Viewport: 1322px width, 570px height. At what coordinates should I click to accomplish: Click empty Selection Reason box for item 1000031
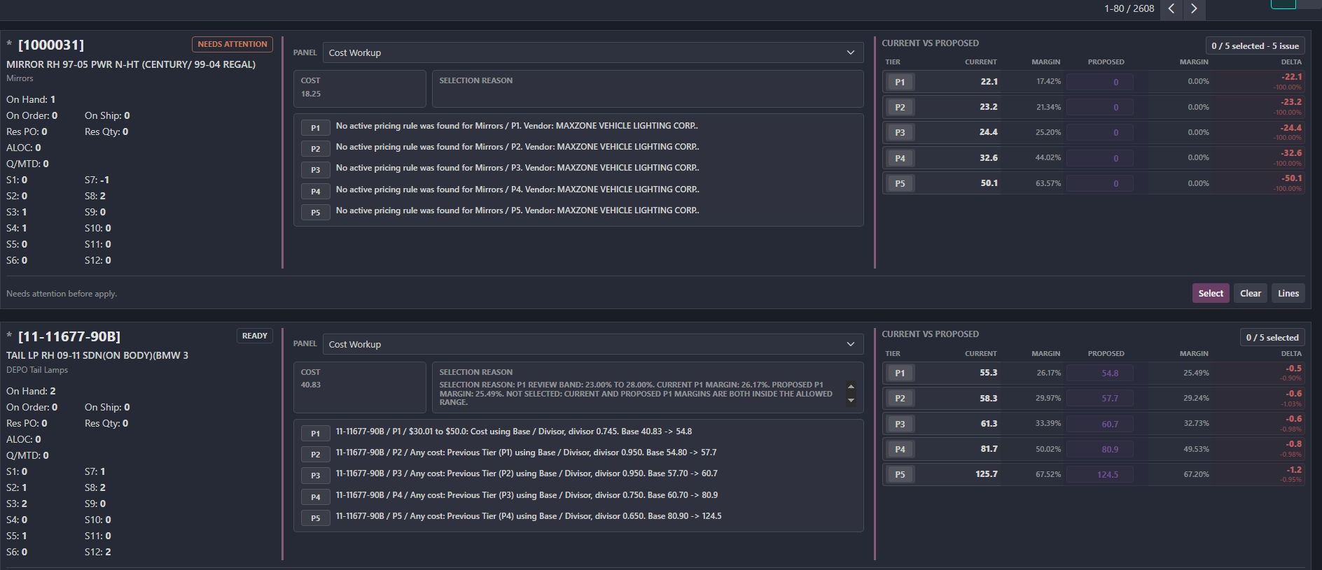point(648,88)
